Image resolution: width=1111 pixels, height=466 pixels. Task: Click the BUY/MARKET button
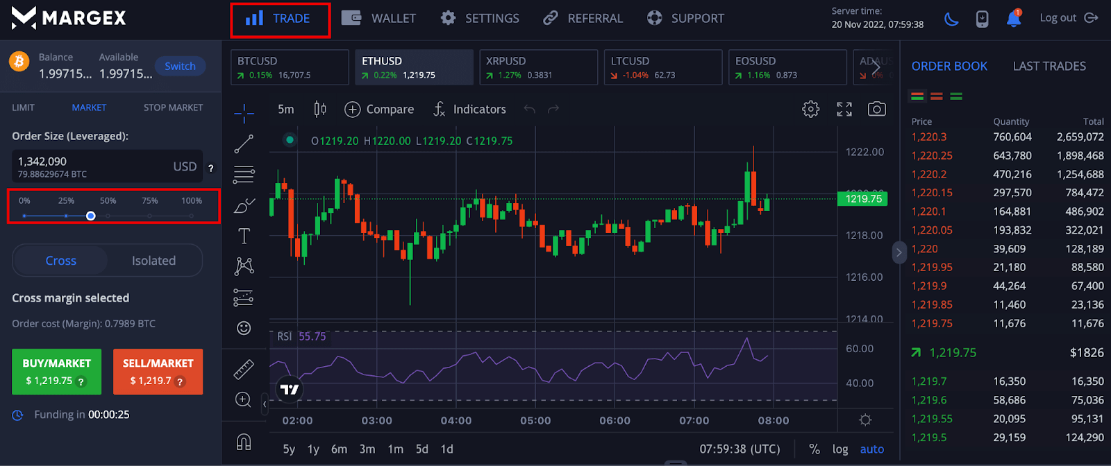pyautogui.click(x=56, y=372)
